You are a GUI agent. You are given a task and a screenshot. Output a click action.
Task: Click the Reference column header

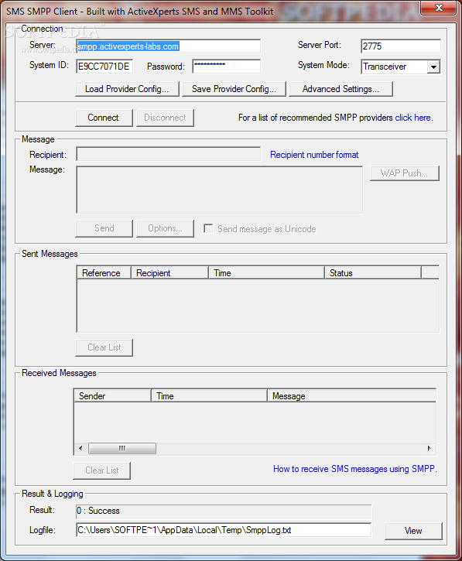coord(104,273)
